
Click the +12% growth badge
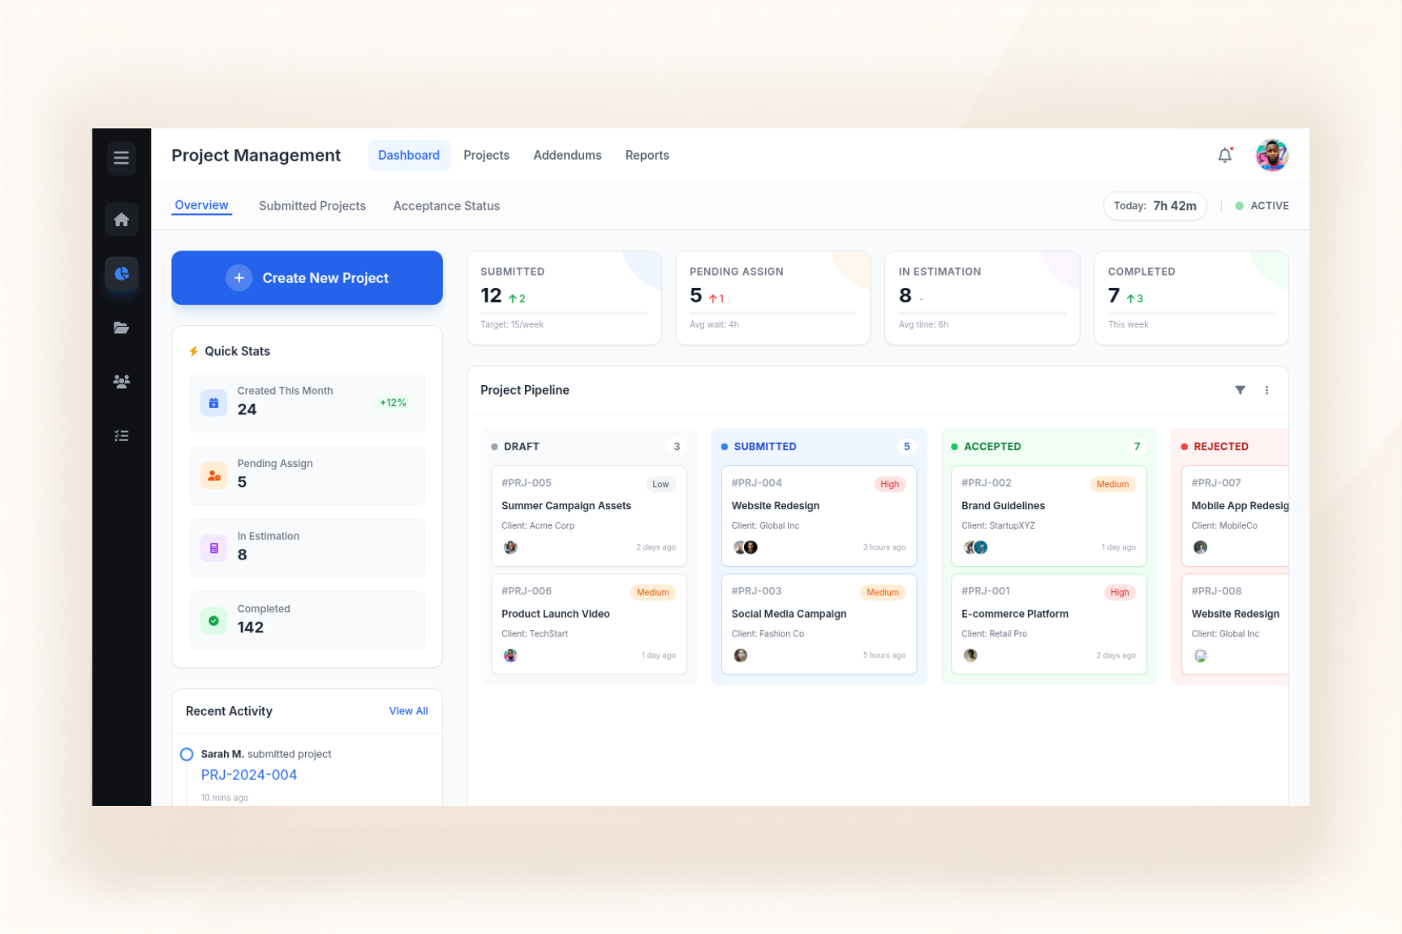click(x=393, y=403)
